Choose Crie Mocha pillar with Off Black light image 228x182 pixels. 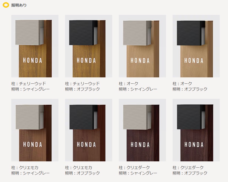[88, 130]
